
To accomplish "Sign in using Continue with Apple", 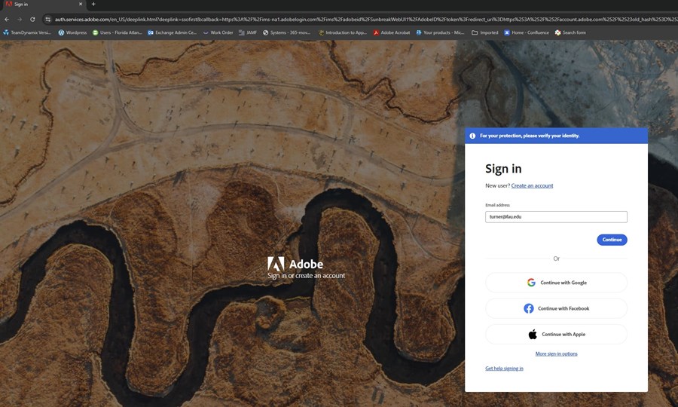I will click(x=556, y=334).
